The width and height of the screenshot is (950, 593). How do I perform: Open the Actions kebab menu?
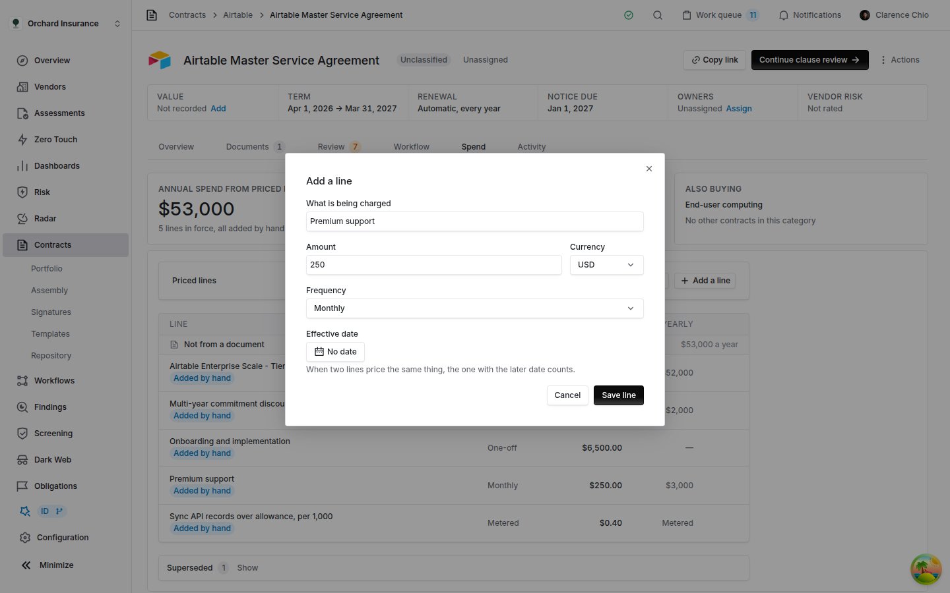tap(899, 60)
